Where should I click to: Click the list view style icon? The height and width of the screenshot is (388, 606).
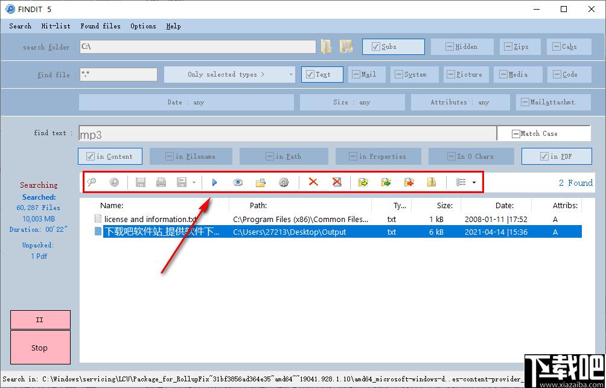(461, 182)
